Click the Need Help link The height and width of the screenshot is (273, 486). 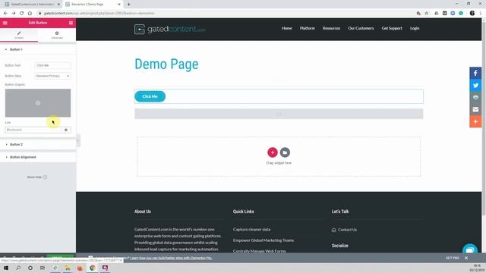[x=36, y=177]
